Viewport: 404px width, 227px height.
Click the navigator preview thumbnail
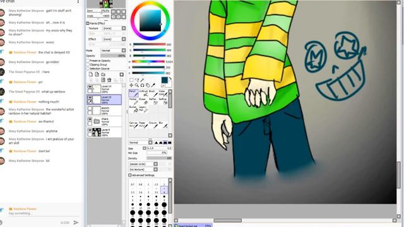106,4
